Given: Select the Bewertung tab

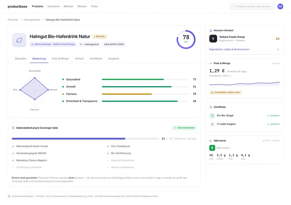Looking at the screenshot, I should 39,58.
